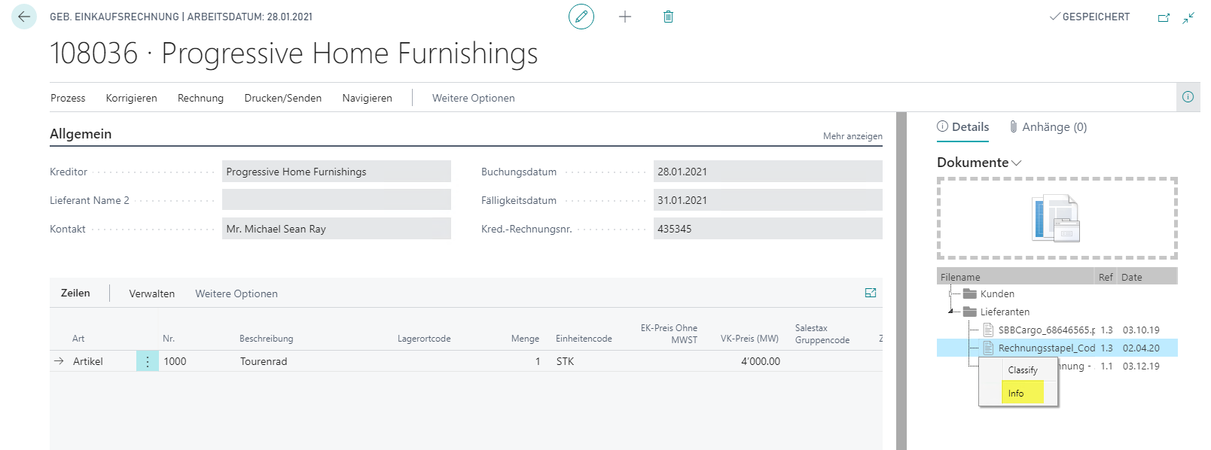Expand the Dokumente dropdown chevron

pyautogui.click(x=1017, y=163)
